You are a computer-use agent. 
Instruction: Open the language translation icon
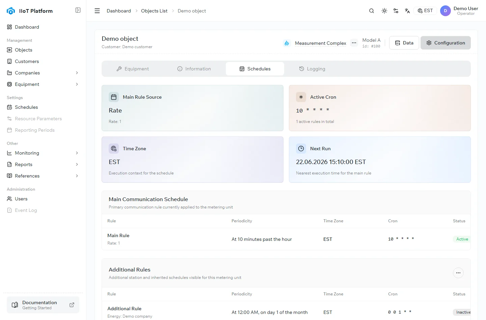tap(407, 11)
